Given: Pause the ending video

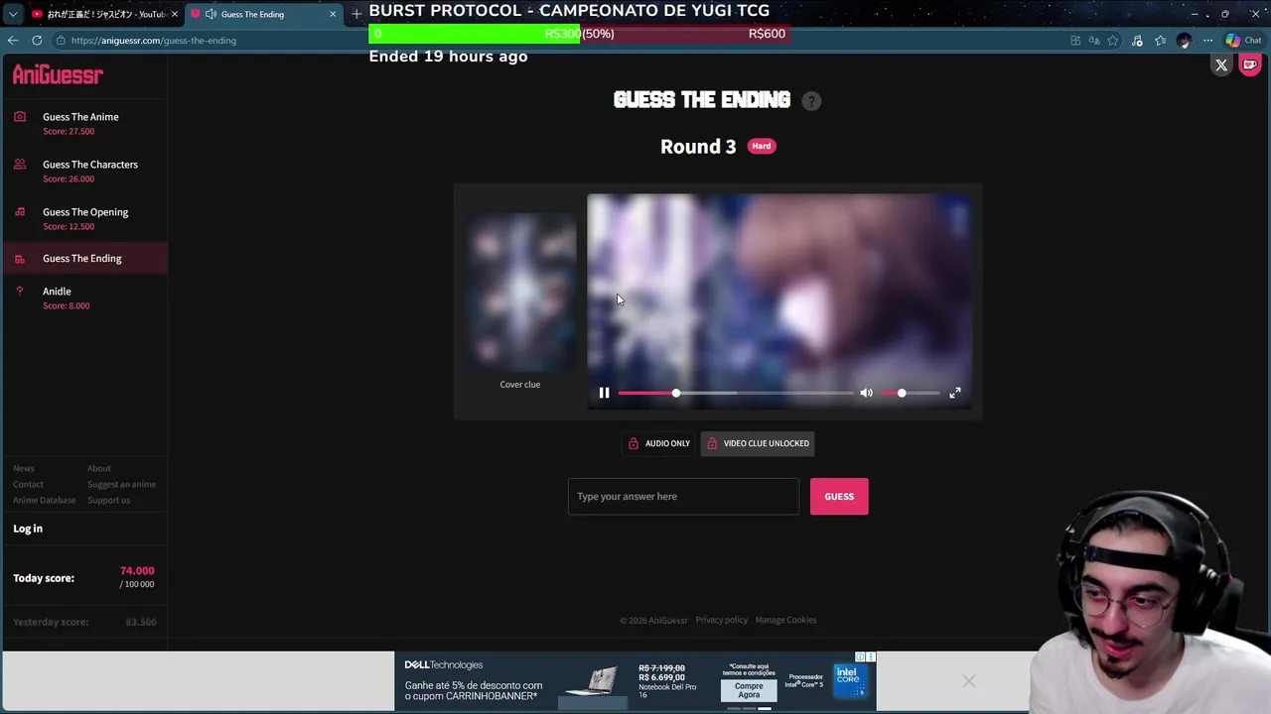Looking at the screenshot, I should (604, 394).
